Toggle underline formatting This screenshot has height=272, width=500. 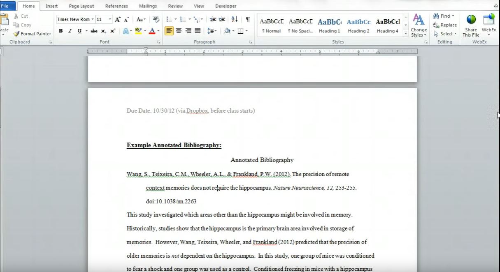pos(79,31)
